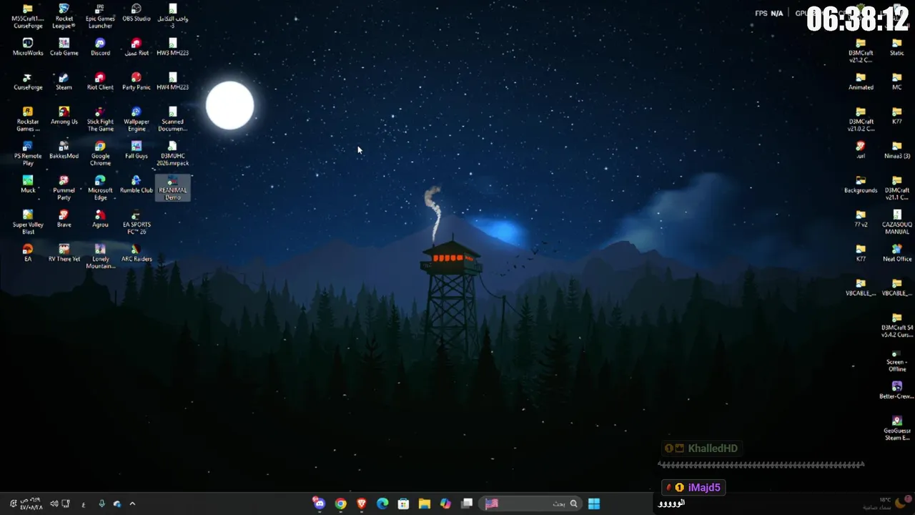Viewport: 915px width, 515px height.
Task: Select the 77 v2 folder
Action: [861, 219]
